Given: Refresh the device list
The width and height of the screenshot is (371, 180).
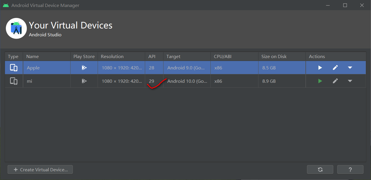Looking at the screenshot, I should click(320, 169).
